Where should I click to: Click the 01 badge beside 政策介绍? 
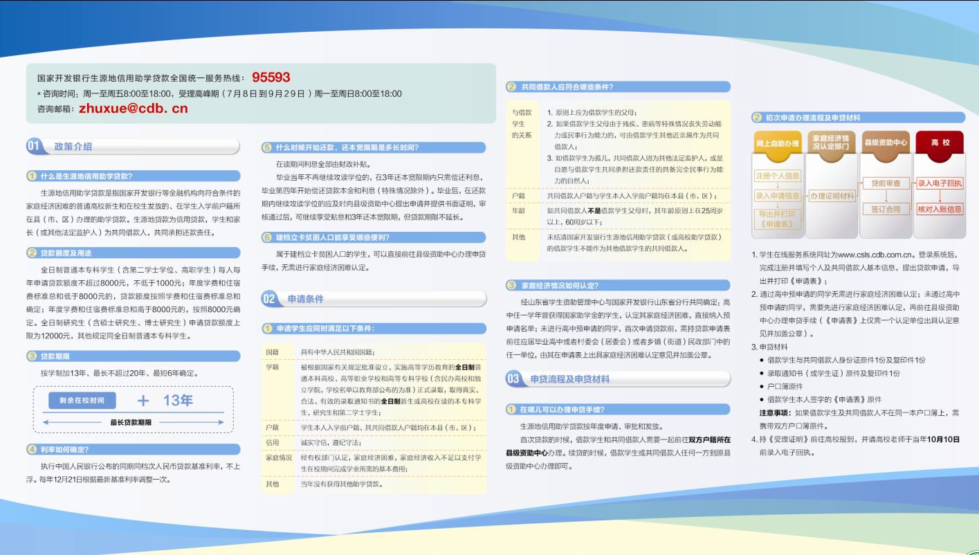[35, 146]
